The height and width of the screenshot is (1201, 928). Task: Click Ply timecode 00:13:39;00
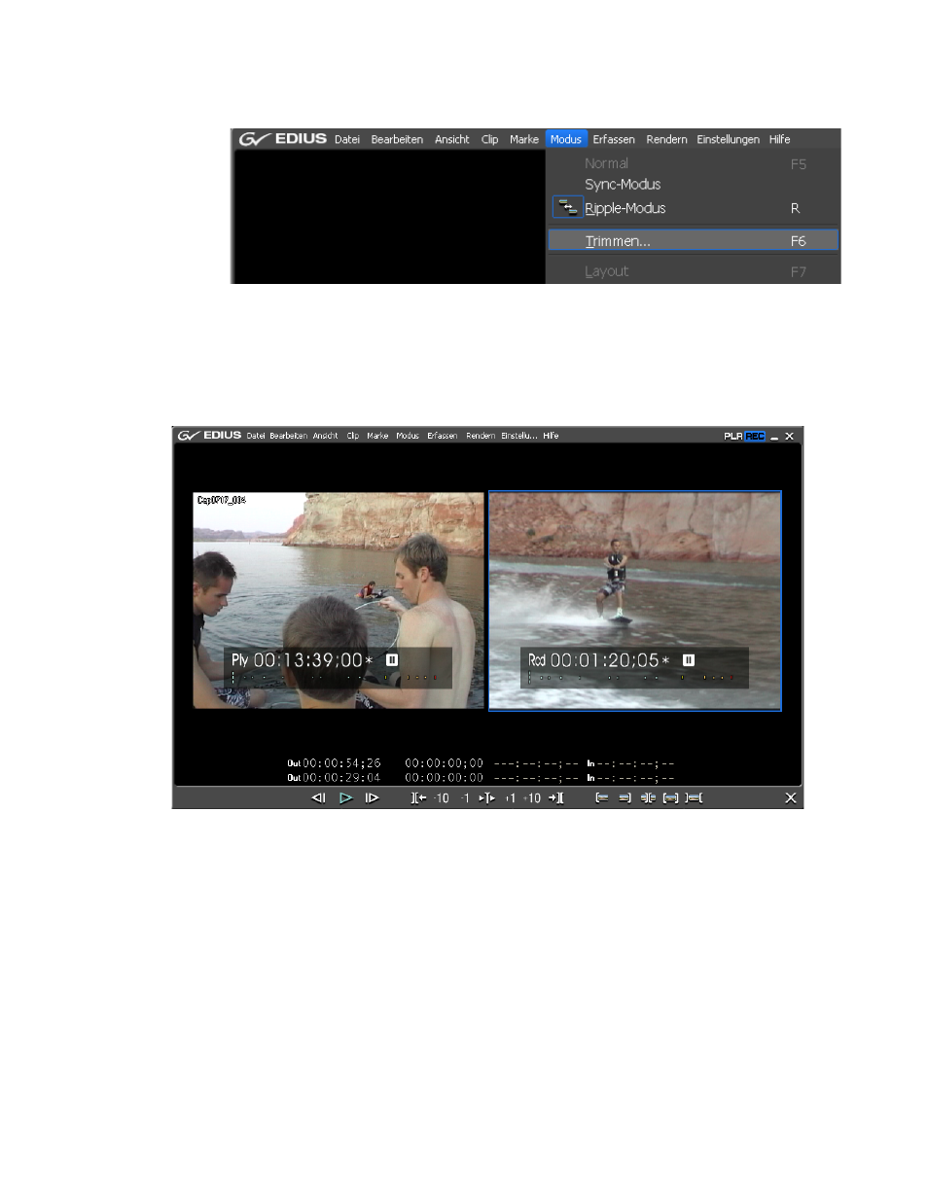tap(307, 660)
